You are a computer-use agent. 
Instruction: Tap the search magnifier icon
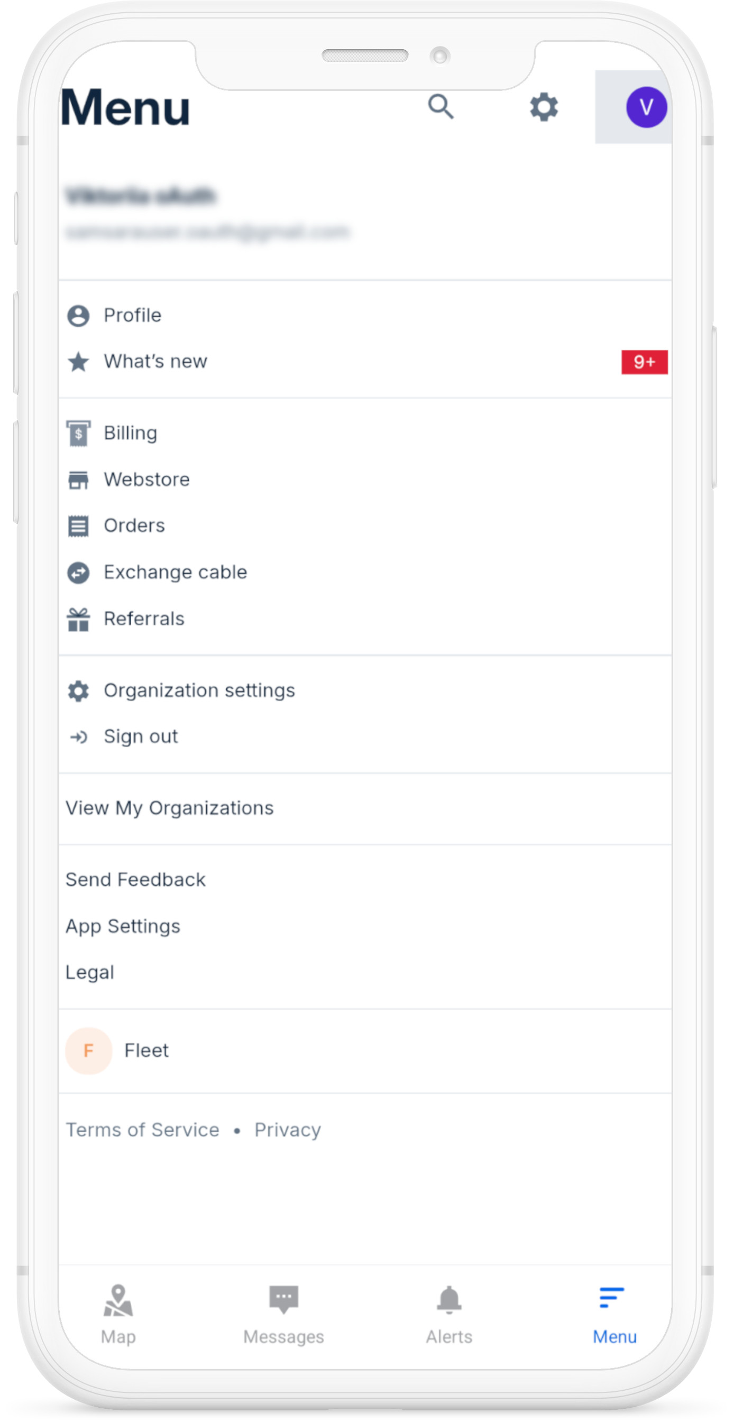(441, 107)
